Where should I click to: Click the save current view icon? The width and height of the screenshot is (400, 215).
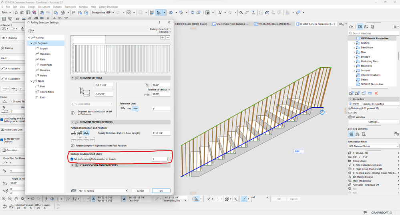[x=351, y=93]
